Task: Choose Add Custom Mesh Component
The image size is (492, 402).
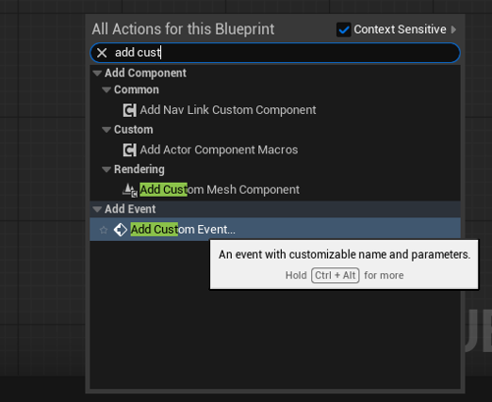Action: 219,190
